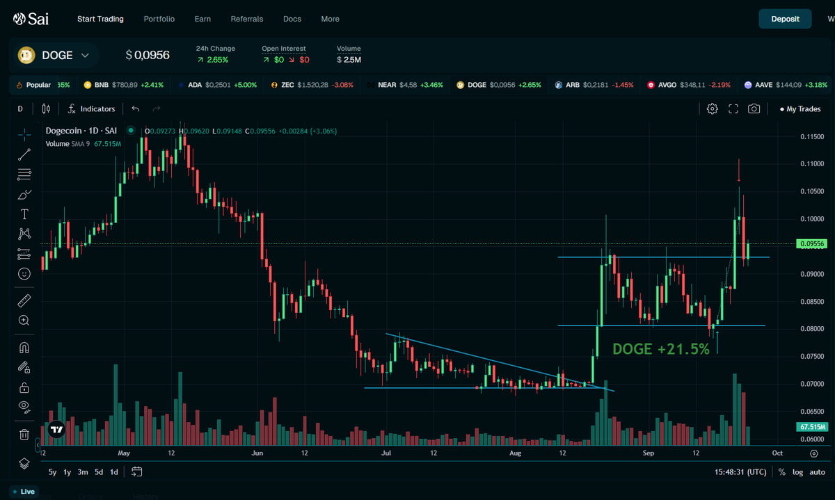
Task: Select ADA in the ticker bar
Action: (x=217, y=85)
